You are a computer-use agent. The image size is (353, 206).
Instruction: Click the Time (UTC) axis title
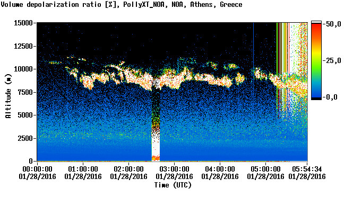pos(173,185)
